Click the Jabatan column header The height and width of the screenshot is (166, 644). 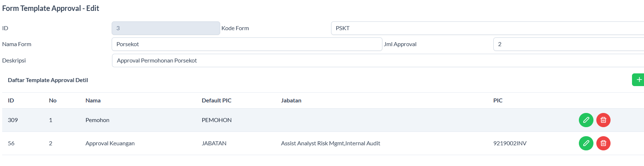tap(291, 101)
